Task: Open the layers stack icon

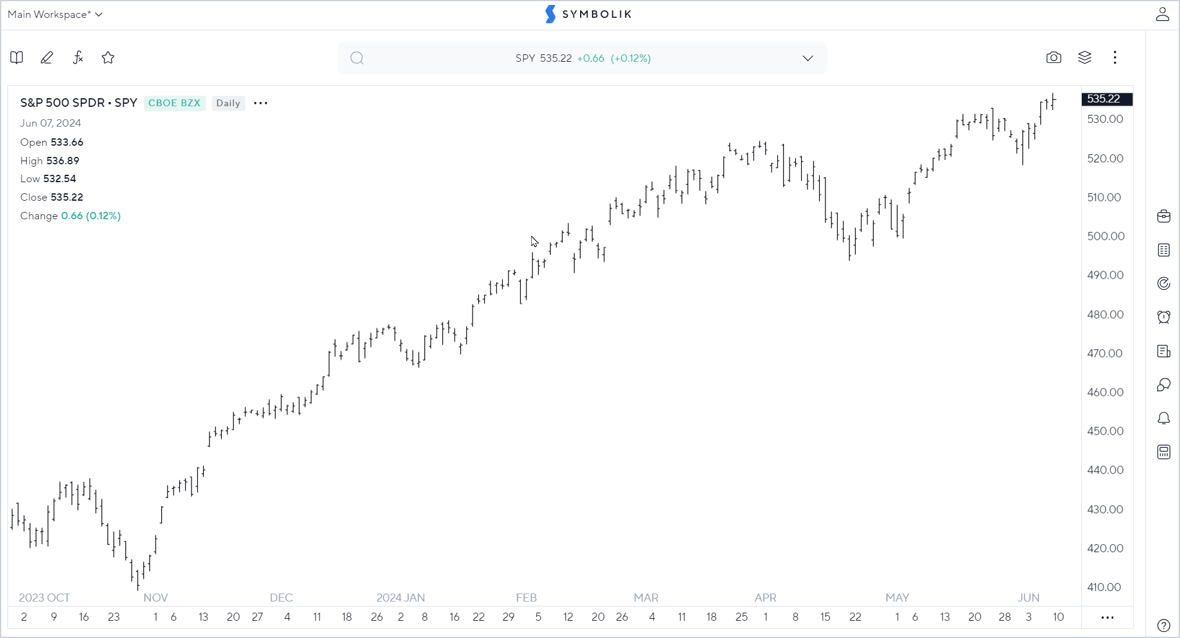Action: [x=1085, y=57]
